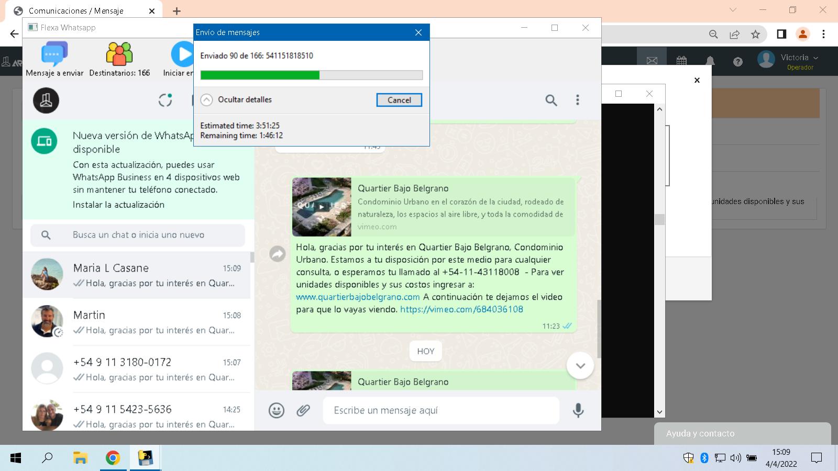This screenshot has height=471, width=838.
Task: Click browser zoom magnifier icon
Action: 713,34
